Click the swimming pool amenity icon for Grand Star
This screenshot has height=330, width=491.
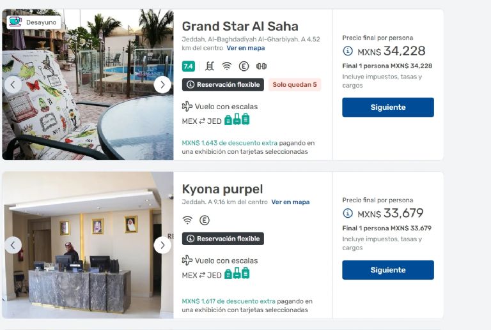(210, 66)
